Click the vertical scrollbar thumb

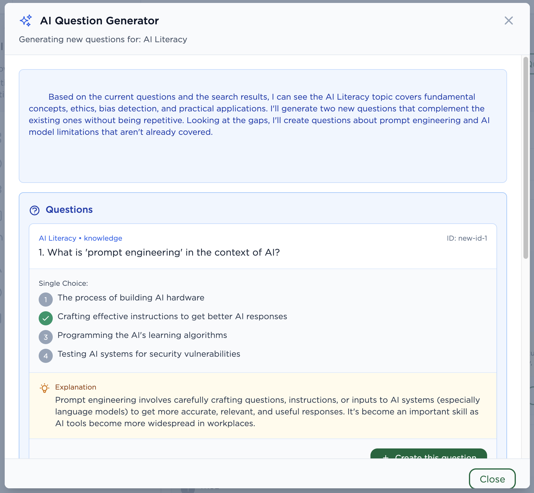526,158
